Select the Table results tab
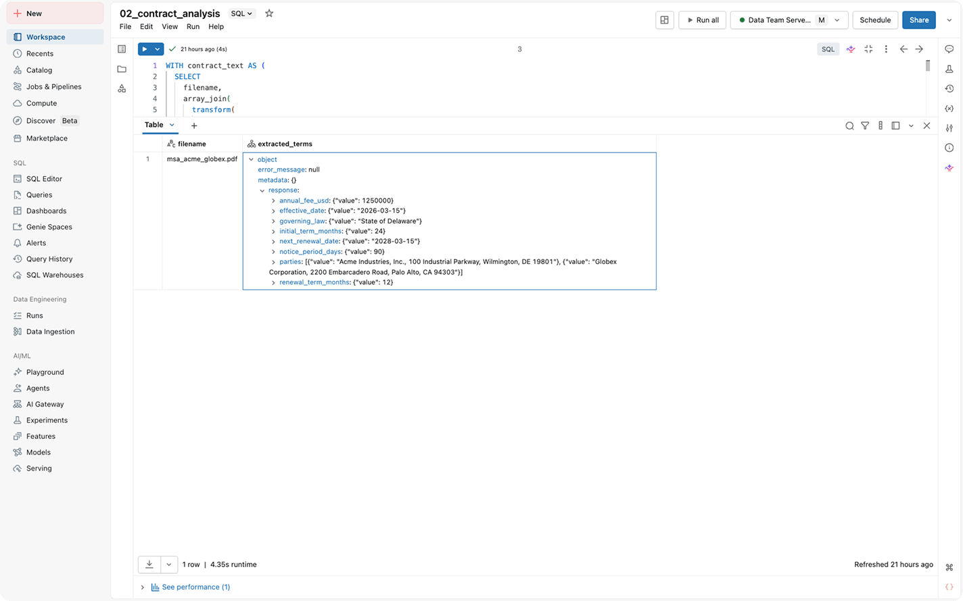963x601 pixels. click(x=154, y=125)
